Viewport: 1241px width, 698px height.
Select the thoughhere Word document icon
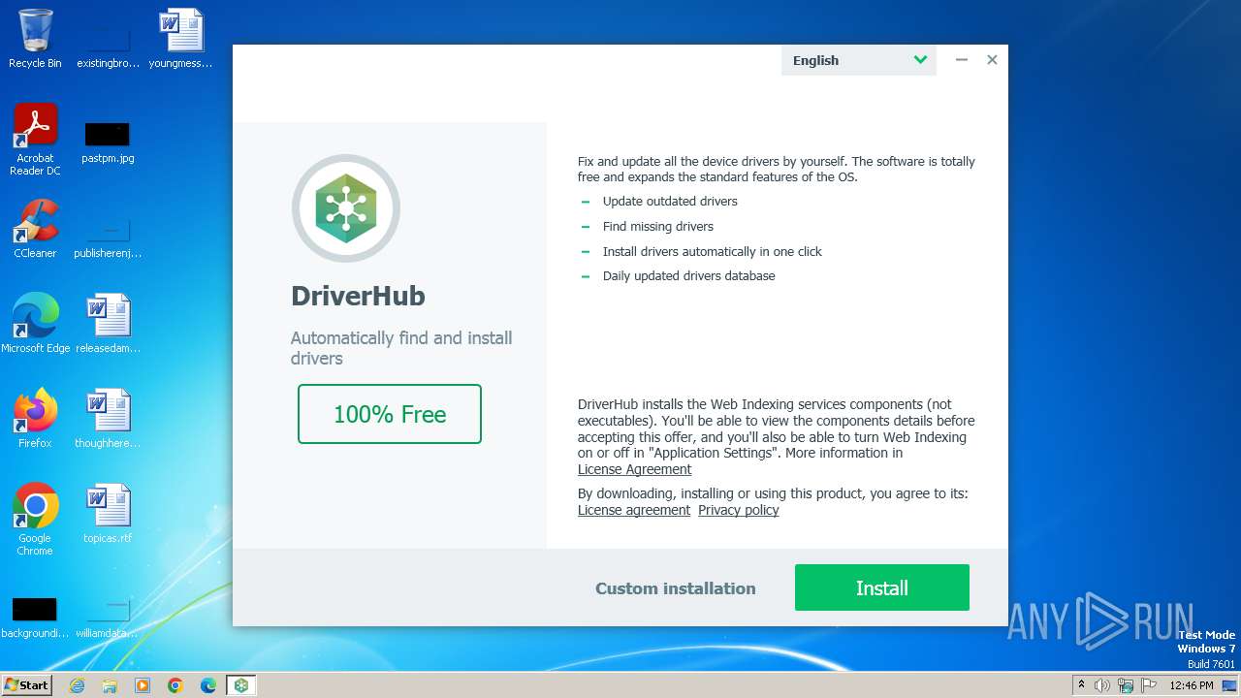pyautogui.click(x=108, y=419)
